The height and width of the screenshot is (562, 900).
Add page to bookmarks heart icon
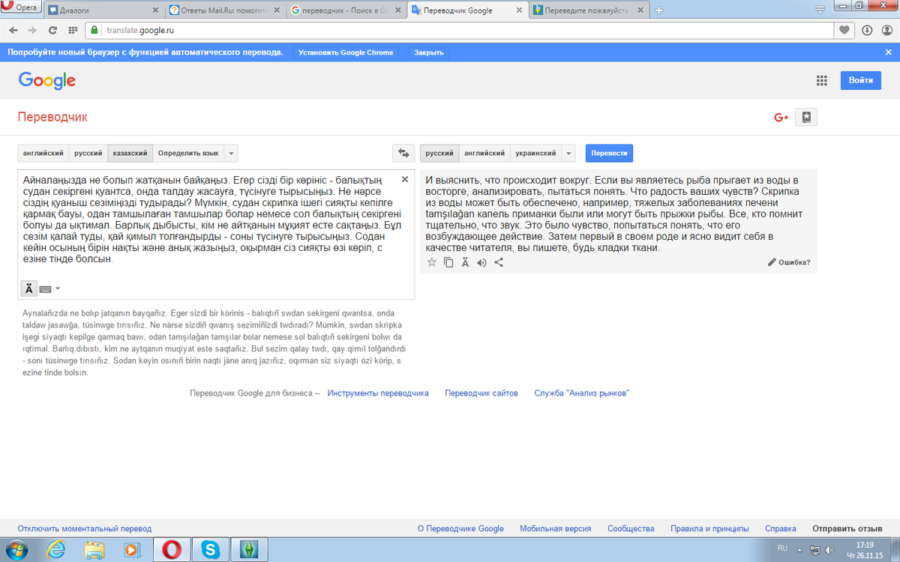(845, 30)
